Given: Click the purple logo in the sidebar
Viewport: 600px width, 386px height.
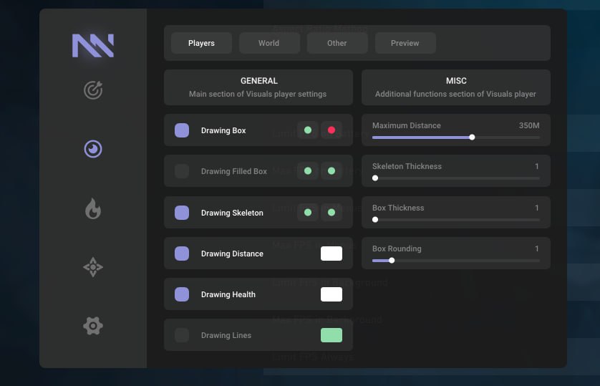Looking at the screenshot, I should click(93, 46).
